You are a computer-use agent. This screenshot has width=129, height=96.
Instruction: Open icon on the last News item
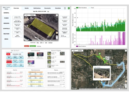point(64,86)
